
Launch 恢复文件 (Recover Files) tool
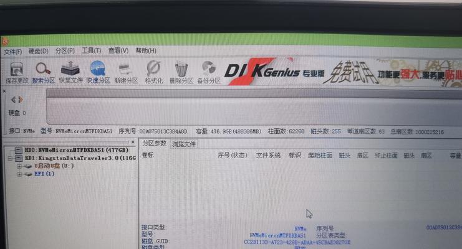pyautogui.click(x=70, y=72)
